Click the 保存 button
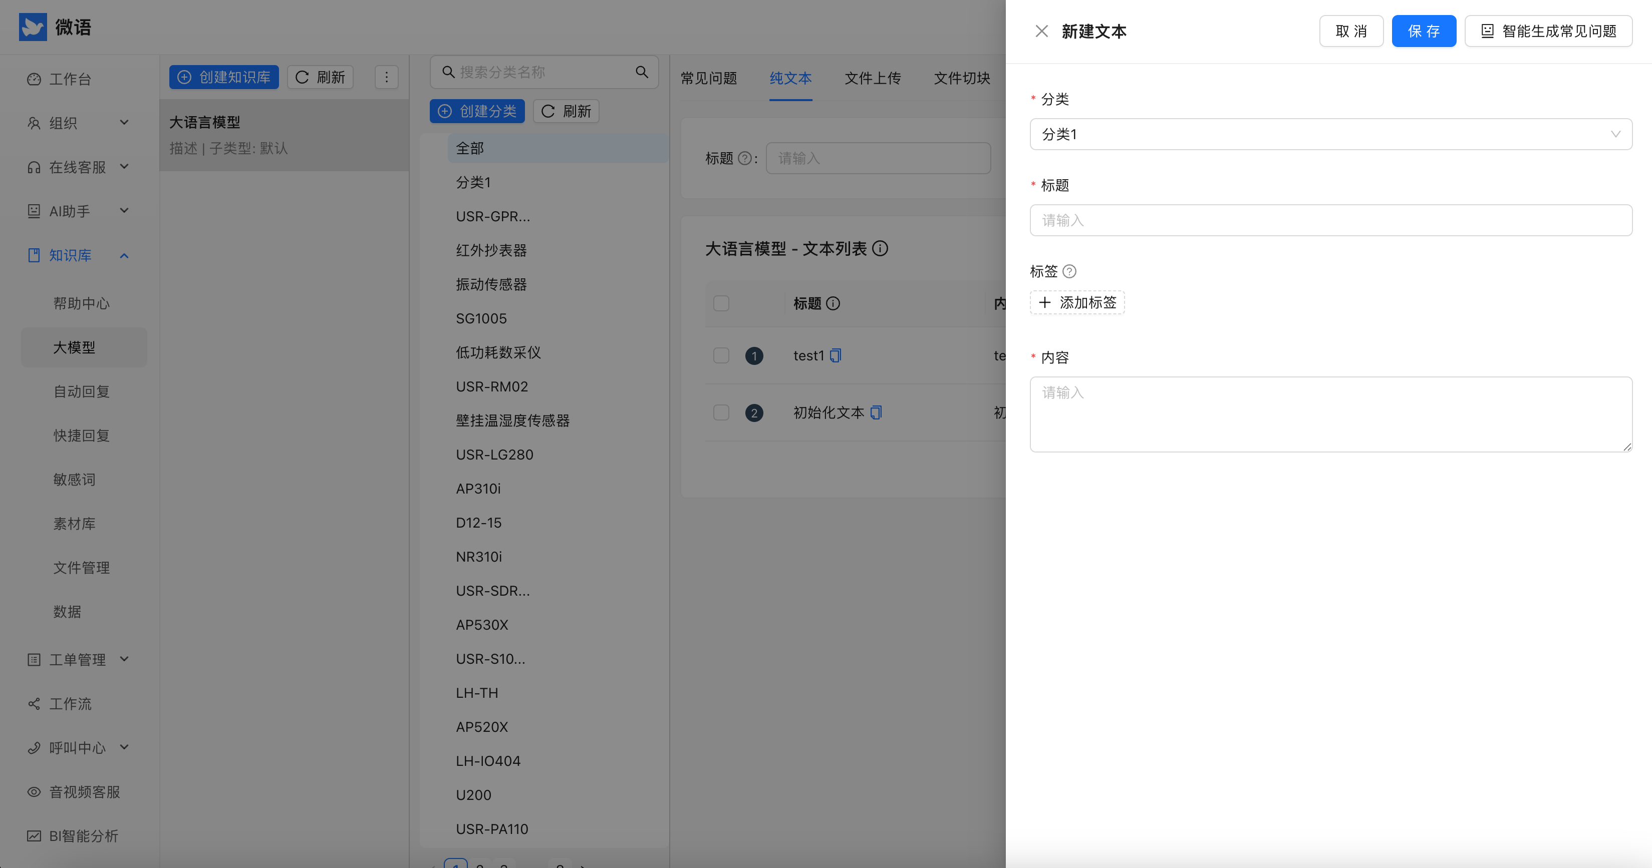The image size is (1652, 868). pyautogui.click(x=1423, y=31)
